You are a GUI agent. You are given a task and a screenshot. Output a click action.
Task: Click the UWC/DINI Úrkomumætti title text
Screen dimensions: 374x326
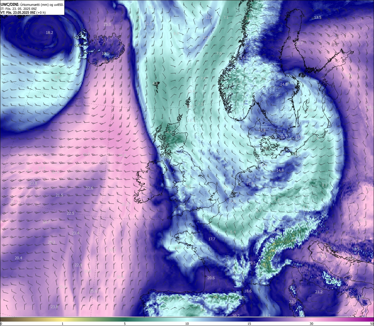(x=32, y=4)
